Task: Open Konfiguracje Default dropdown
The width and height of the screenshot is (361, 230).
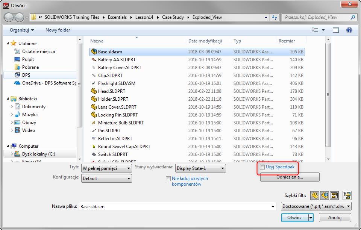Action: (x=106, y=179)
